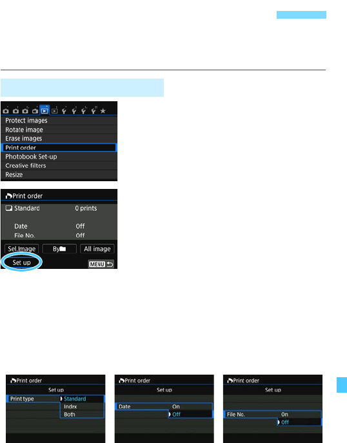
Task: Click 'Set up' heading in Print type screen
Action: pyautogui.click(x=56, y=390)
